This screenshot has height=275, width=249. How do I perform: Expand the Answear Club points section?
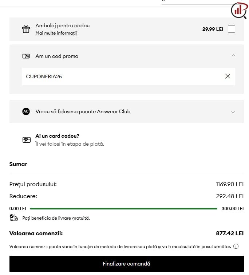233,112
